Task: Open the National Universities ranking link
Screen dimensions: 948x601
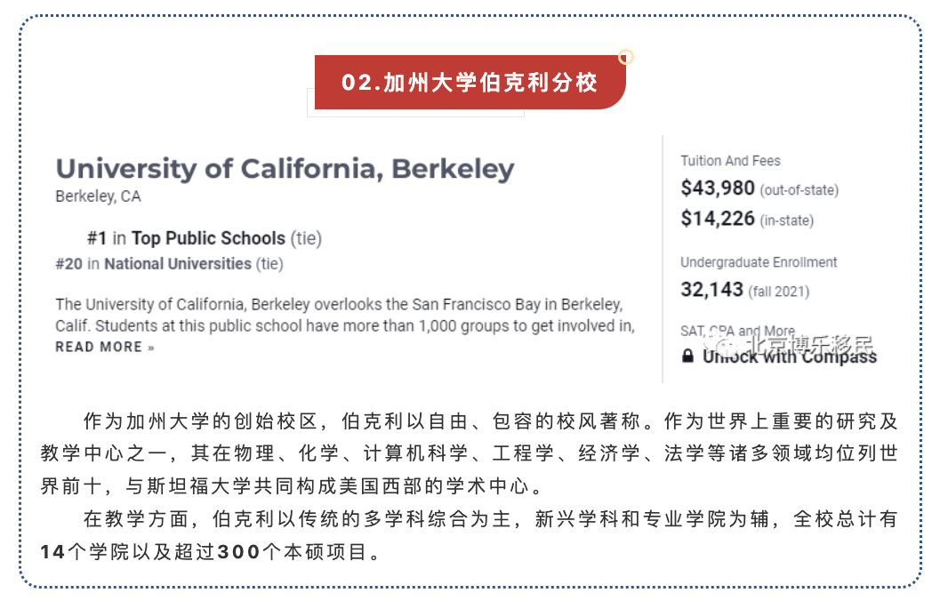Action: click(177, 263)
